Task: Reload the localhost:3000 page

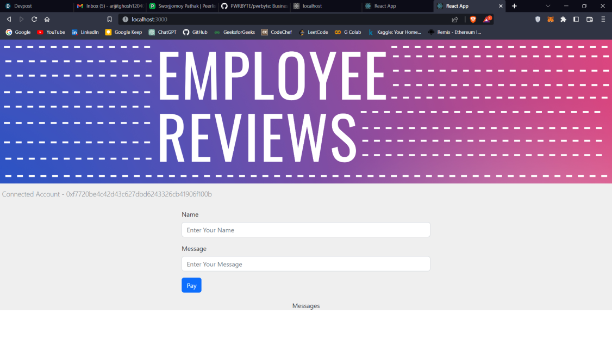Action: tap(34, 19)
